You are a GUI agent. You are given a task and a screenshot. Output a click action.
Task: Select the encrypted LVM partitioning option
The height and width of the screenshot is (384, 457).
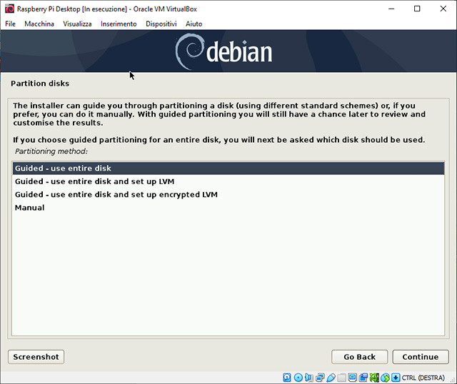tap(116, 195)
